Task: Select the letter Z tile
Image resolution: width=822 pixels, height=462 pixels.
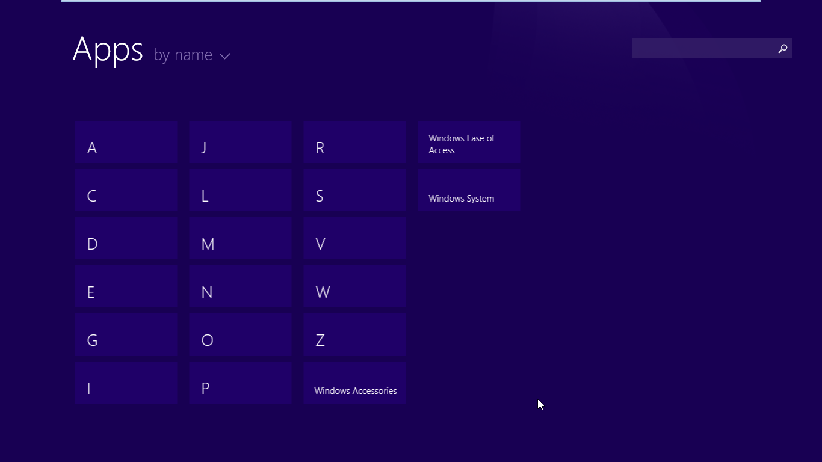Action: tap(354, 335)
